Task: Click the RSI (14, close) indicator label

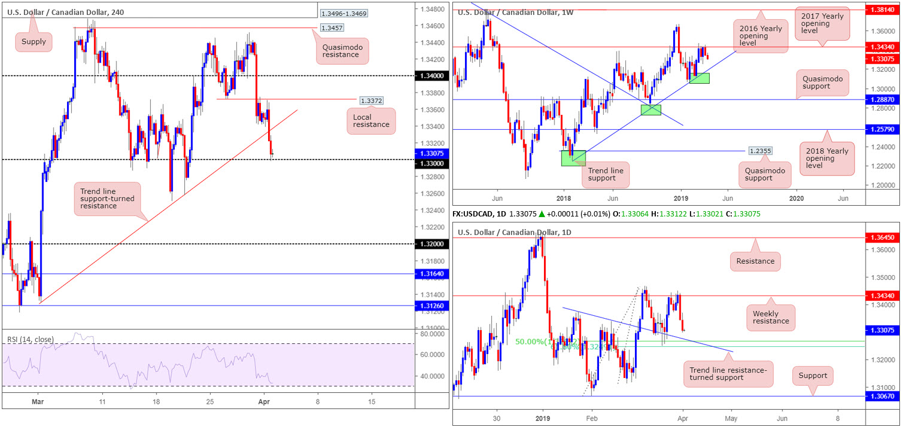Action: click(x=29, y=340)
